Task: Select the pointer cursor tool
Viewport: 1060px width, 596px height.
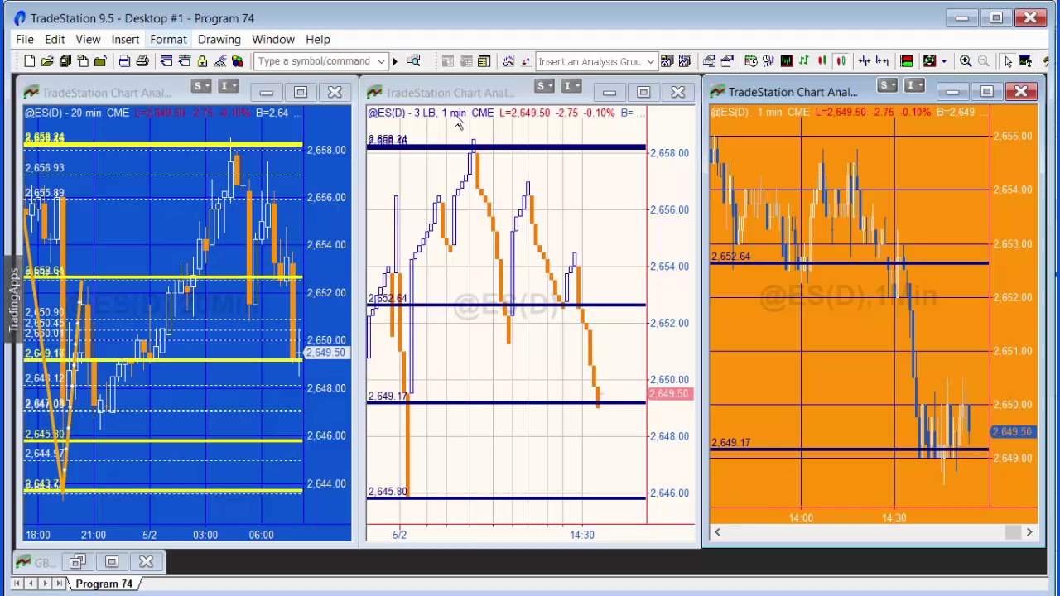Action: pyautogui.click(x=1008, y=61)
